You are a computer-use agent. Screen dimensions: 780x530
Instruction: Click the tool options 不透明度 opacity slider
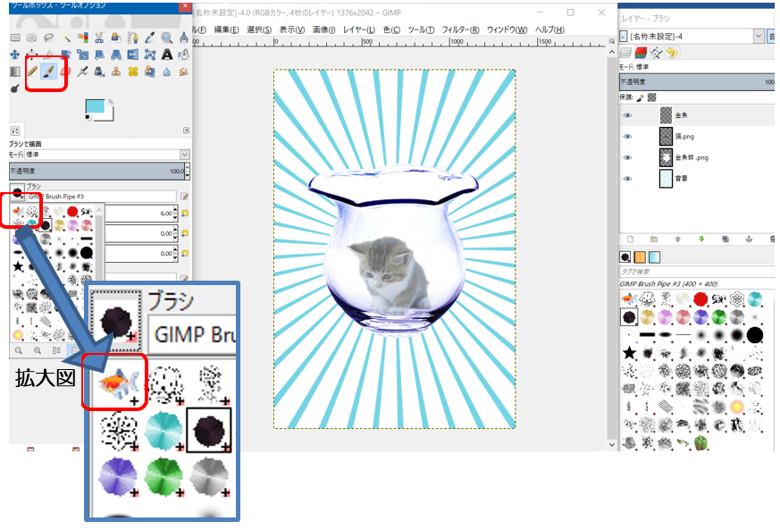(97, 172)
